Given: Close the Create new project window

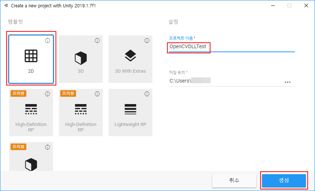Looking at the screenshot, I should point(306,5).
